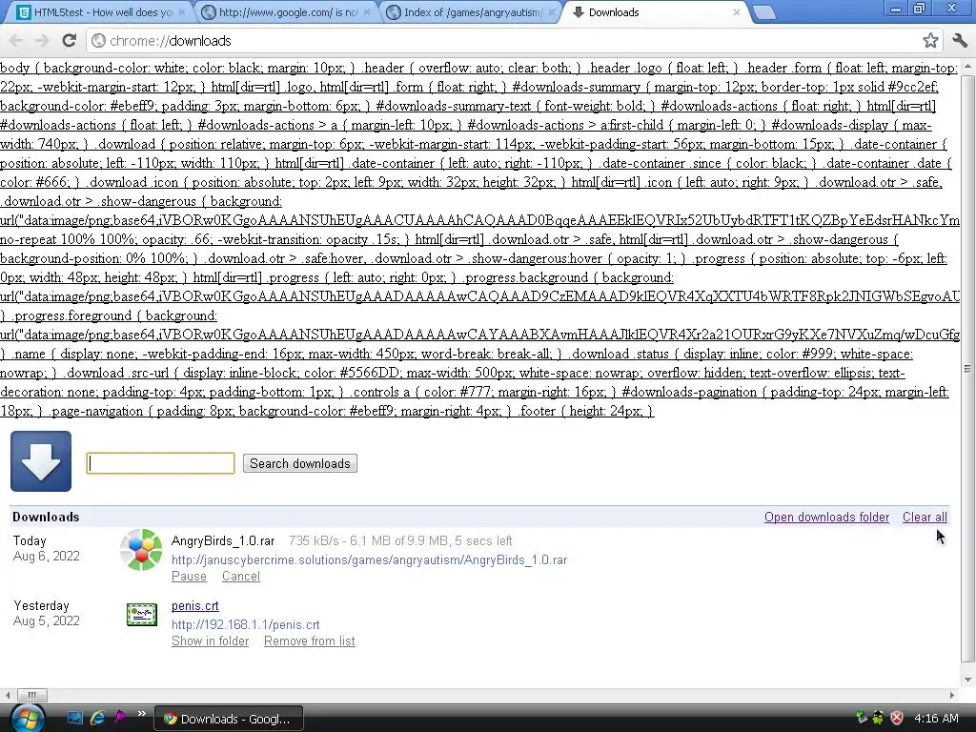Click the Clear all link
976x732 pixels.
coord(925,518)
